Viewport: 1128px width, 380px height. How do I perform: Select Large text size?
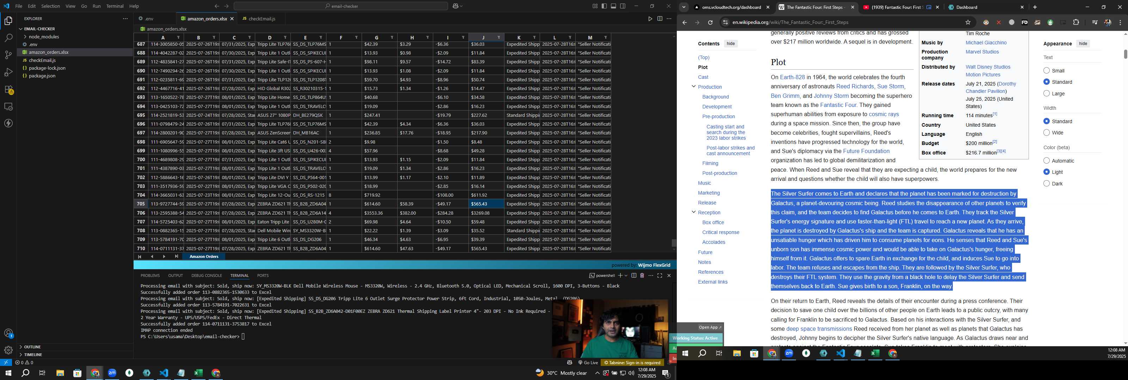pyautogui.click(x=1047, y=94)
